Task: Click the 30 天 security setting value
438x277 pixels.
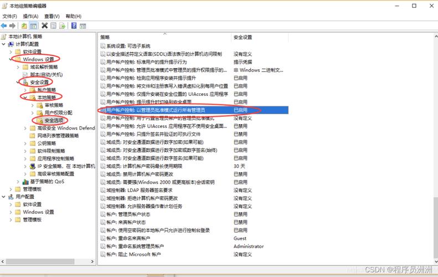Action: coord(239,166)
